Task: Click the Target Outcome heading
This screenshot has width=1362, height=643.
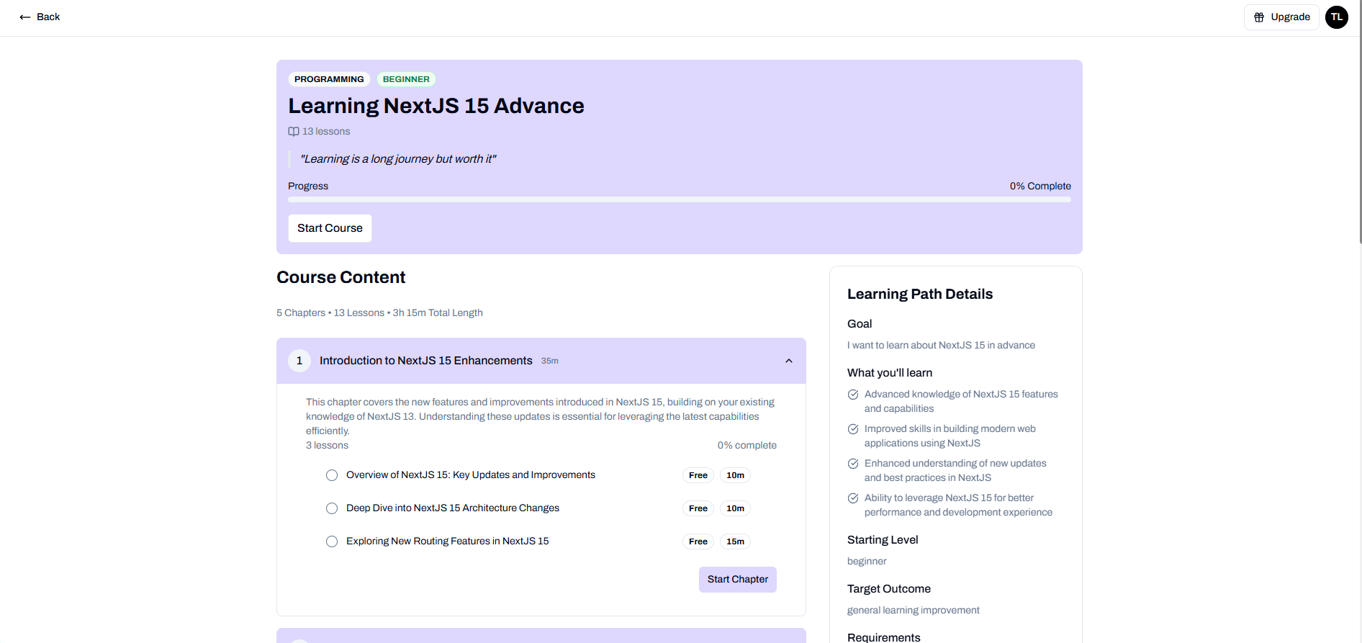Action: coord(889,589)
